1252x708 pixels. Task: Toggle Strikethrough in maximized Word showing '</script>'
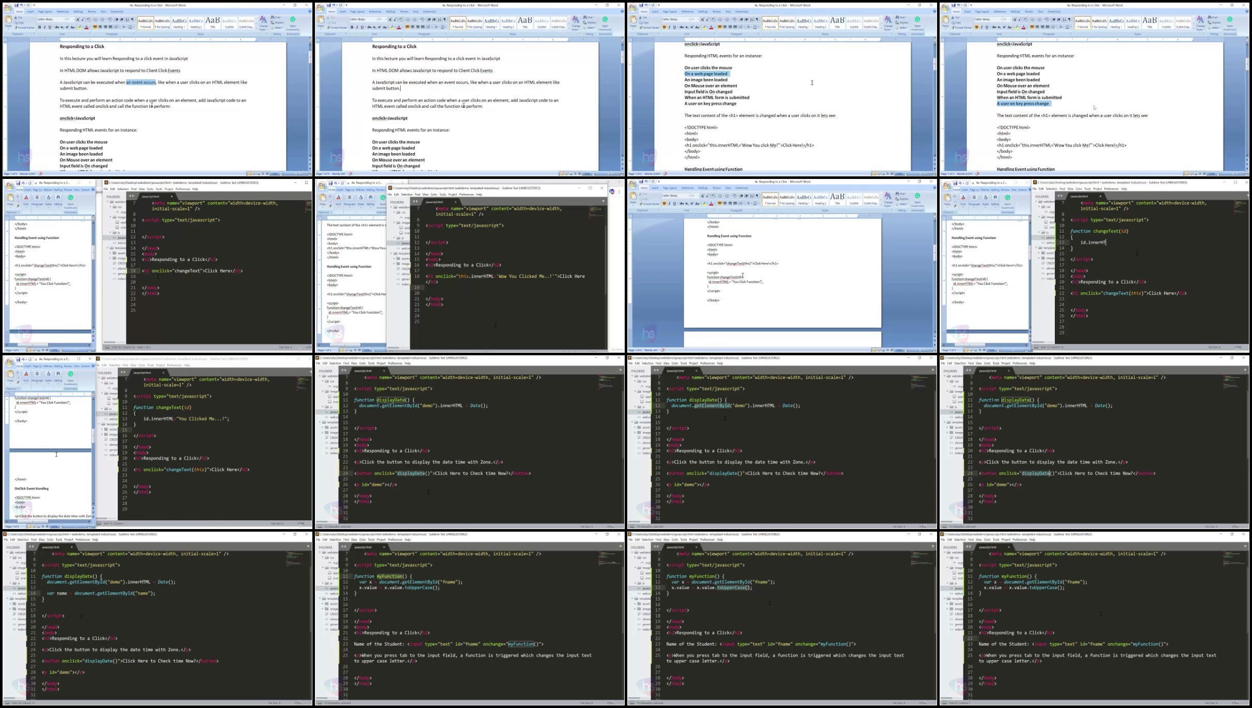681,204
